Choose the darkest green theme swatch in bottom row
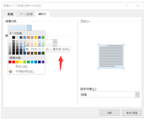 (x=43, y=53)
